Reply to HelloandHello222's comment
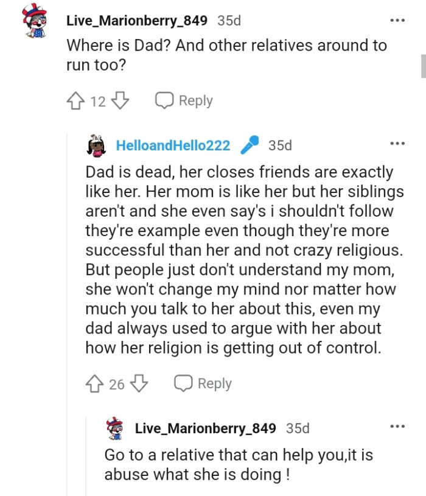This screenshot has height=496, width=426. point(204,383)
